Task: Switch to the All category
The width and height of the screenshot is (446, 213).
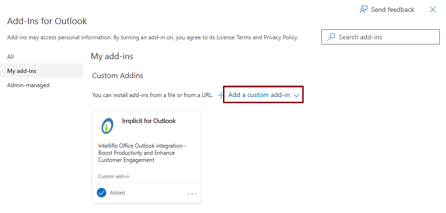Action: pyautogui.click(x=10, y=57)
